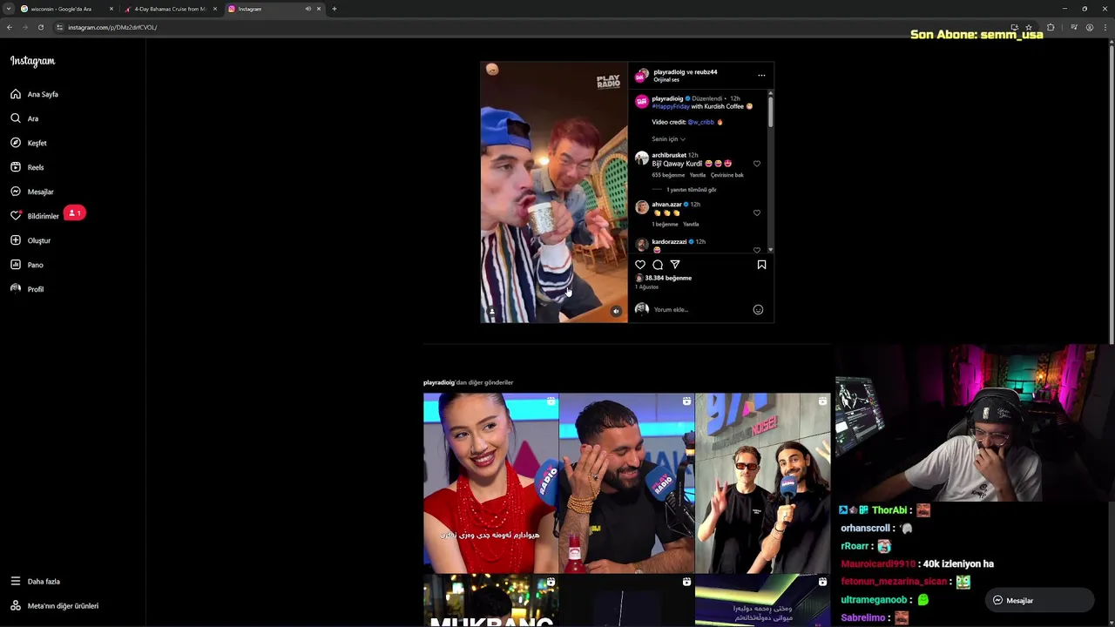Viewport: 1115px width, 627px height.
Task: Open emoji picker in comment box
Action: click(758, 309)
